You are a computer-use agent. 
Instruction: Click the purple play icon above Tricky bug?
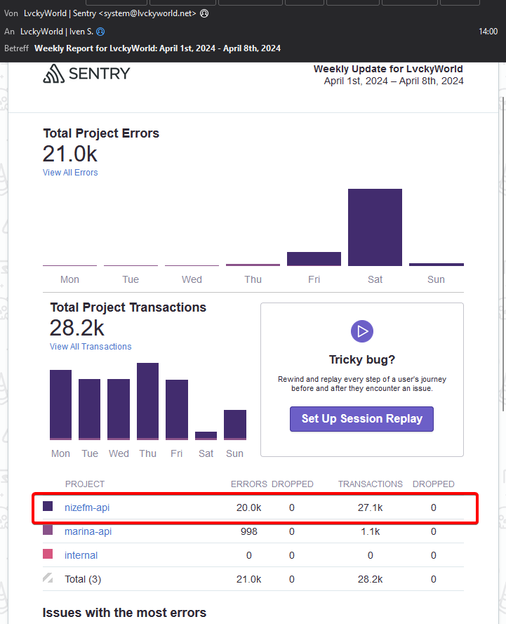tap(361, 331)
